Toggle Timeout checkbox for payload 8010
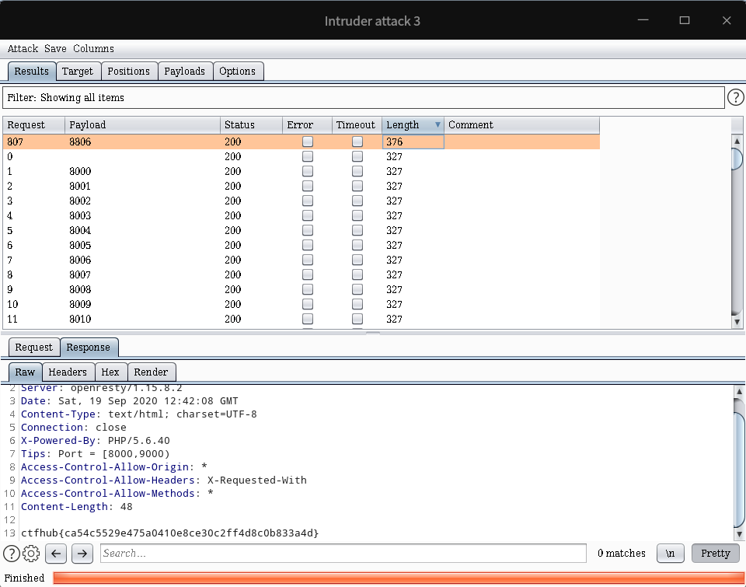Viewport: 746px width, 587px height. coord(357,319)
